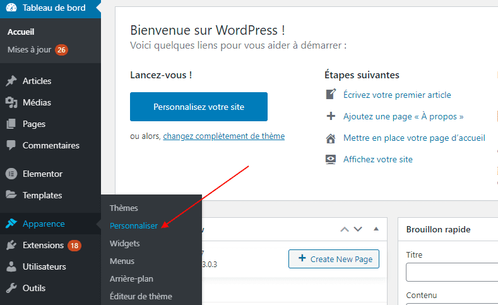Choose Personnaliser in the Apparence submenu

coord(134,225)
